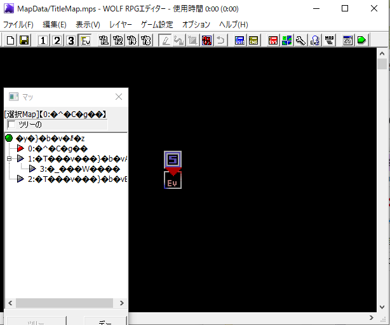Open the tileset settings colored-squares icon
Screen dimensions: 390x325
click(x=286, y=40)
